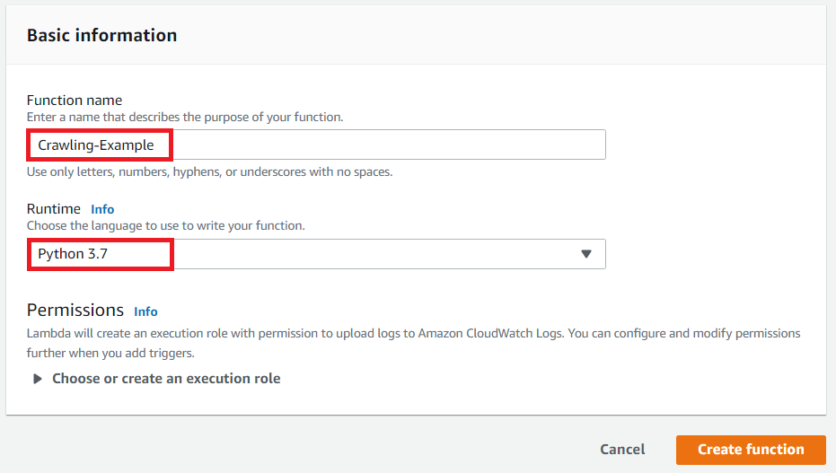The image size is (836, 473).
Task: Open the Info link beside Permissions
Action: coord(145,311)
